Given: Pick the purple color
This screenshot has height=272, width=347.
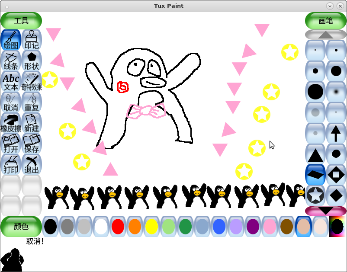Looking at the screenshot, I should pos(253,227).
